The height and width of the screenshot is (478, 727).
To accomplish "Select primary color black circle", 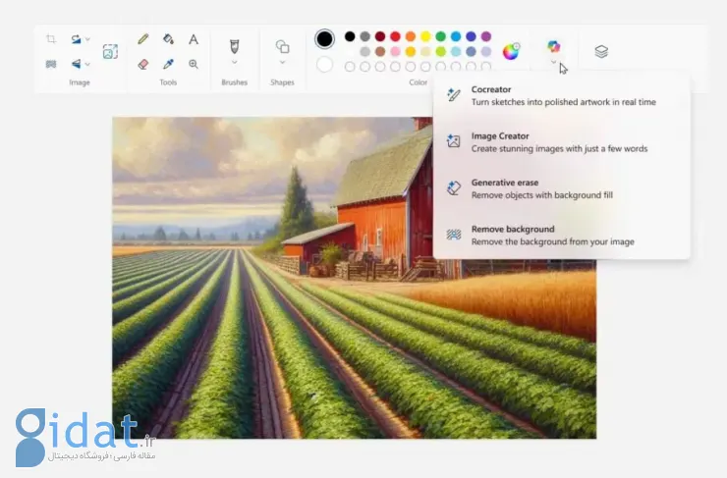I will tap(324, 39).
